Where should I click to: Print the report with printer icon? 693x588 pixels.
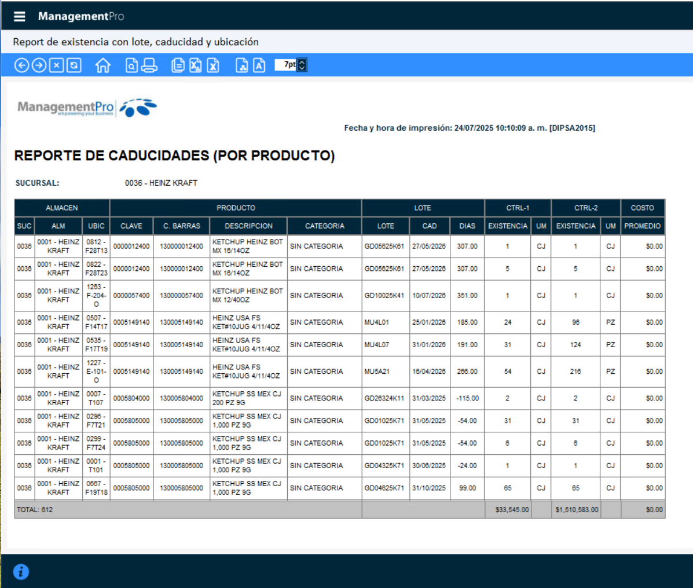click(149, 65)
